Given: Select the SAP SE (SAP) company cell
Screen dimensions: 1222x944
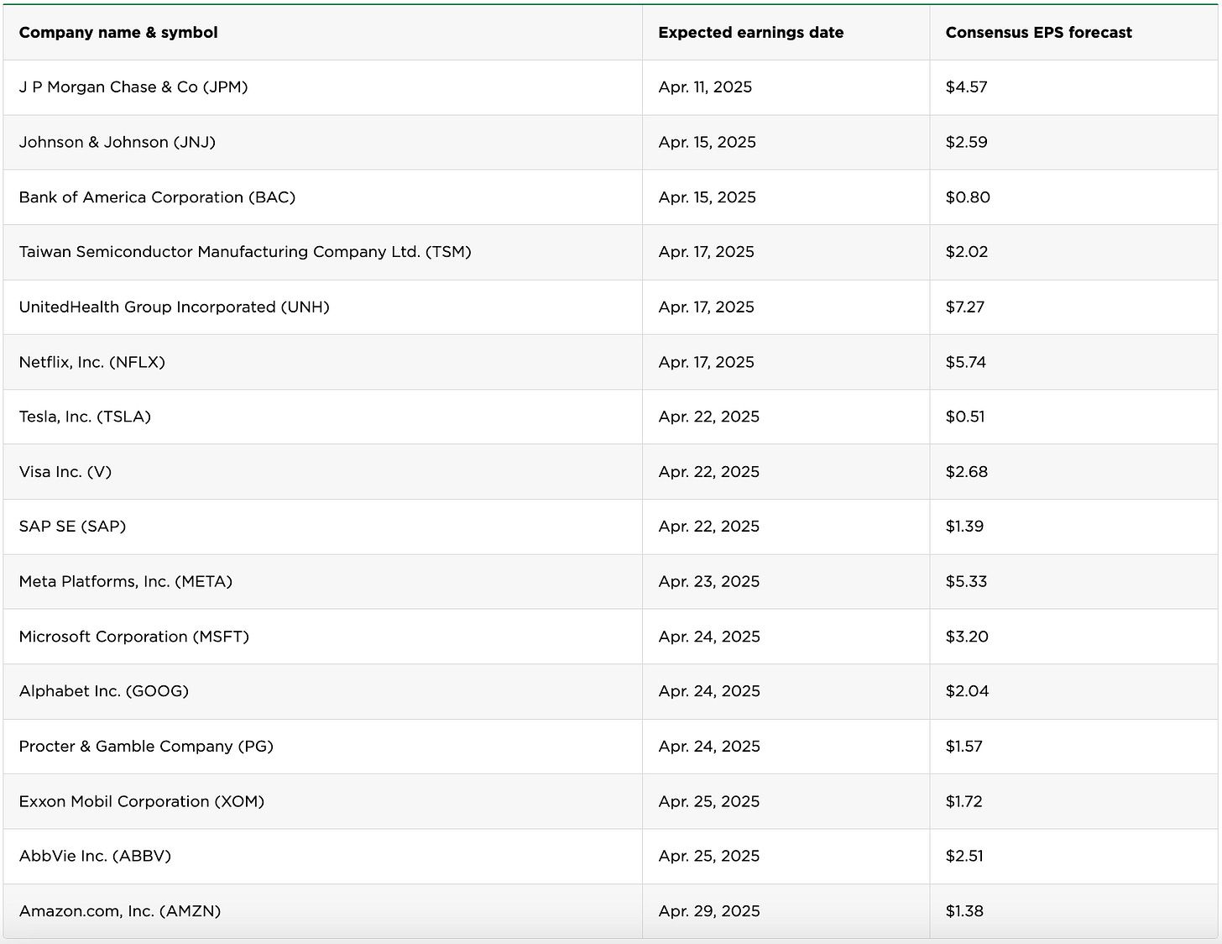Looking at the screenshot, I should [72, 527].
